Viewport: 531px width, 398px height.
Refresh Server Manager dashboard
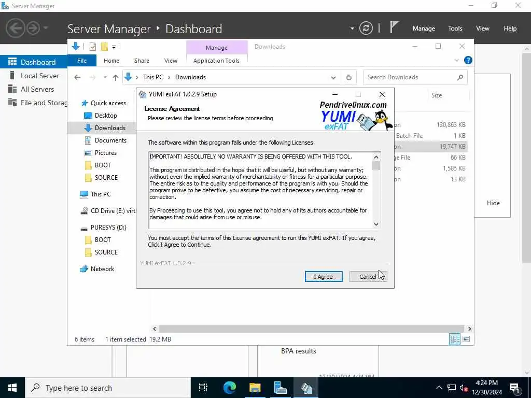tap(366, 28)
